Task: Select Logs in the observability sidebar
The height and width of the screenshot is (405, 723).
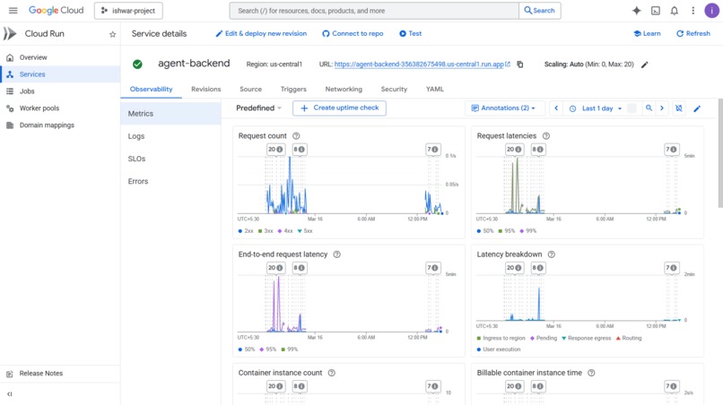Action: [x=170, y=136]
